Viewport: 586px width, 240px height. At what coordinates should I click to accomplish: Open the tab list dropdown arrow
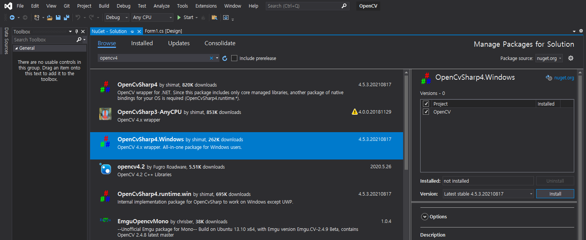point(574,31)
